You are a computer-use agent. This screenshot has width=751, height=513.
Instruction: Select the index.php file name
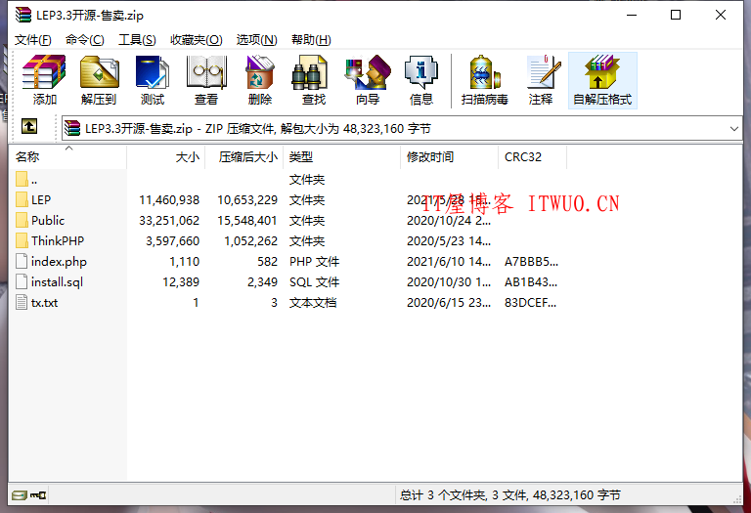point(59,262)
